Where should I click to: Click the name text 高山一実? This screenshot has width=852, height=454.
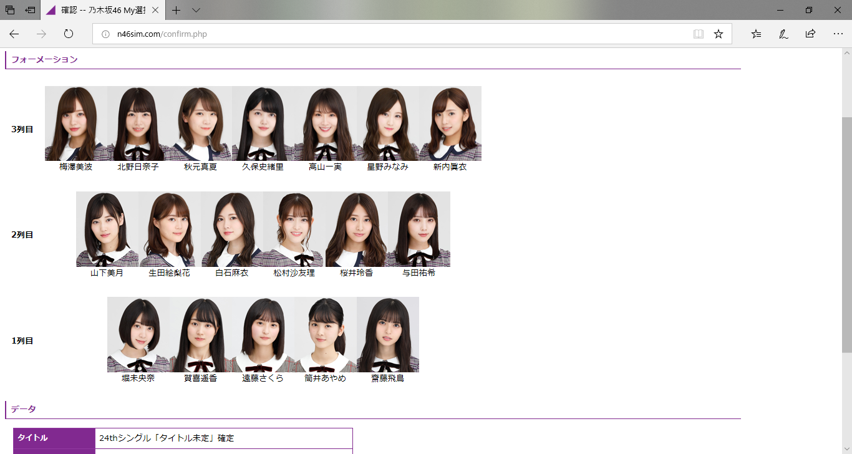click(326, 167)
